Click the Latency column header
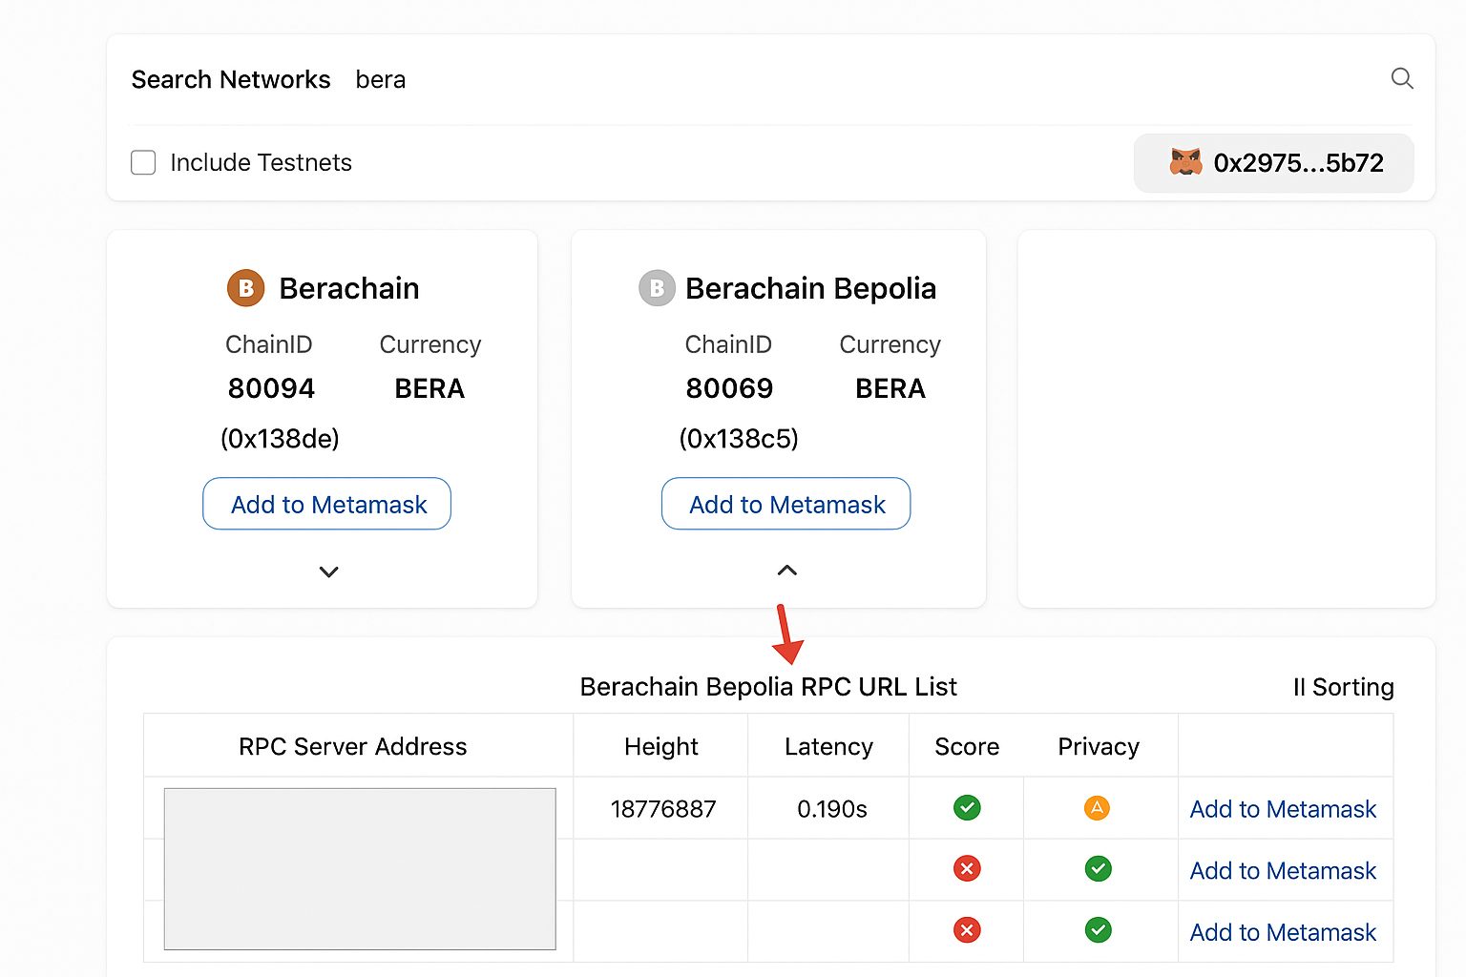Image resolution: width=1466 pixels, height=977 pixels. pos(828,746)
